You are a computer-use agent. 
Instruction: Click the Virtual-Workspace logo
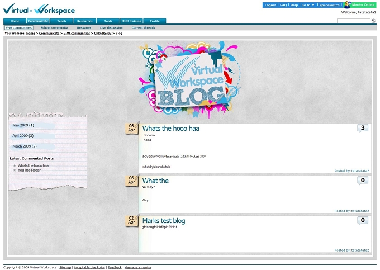(x=39, y=10)
